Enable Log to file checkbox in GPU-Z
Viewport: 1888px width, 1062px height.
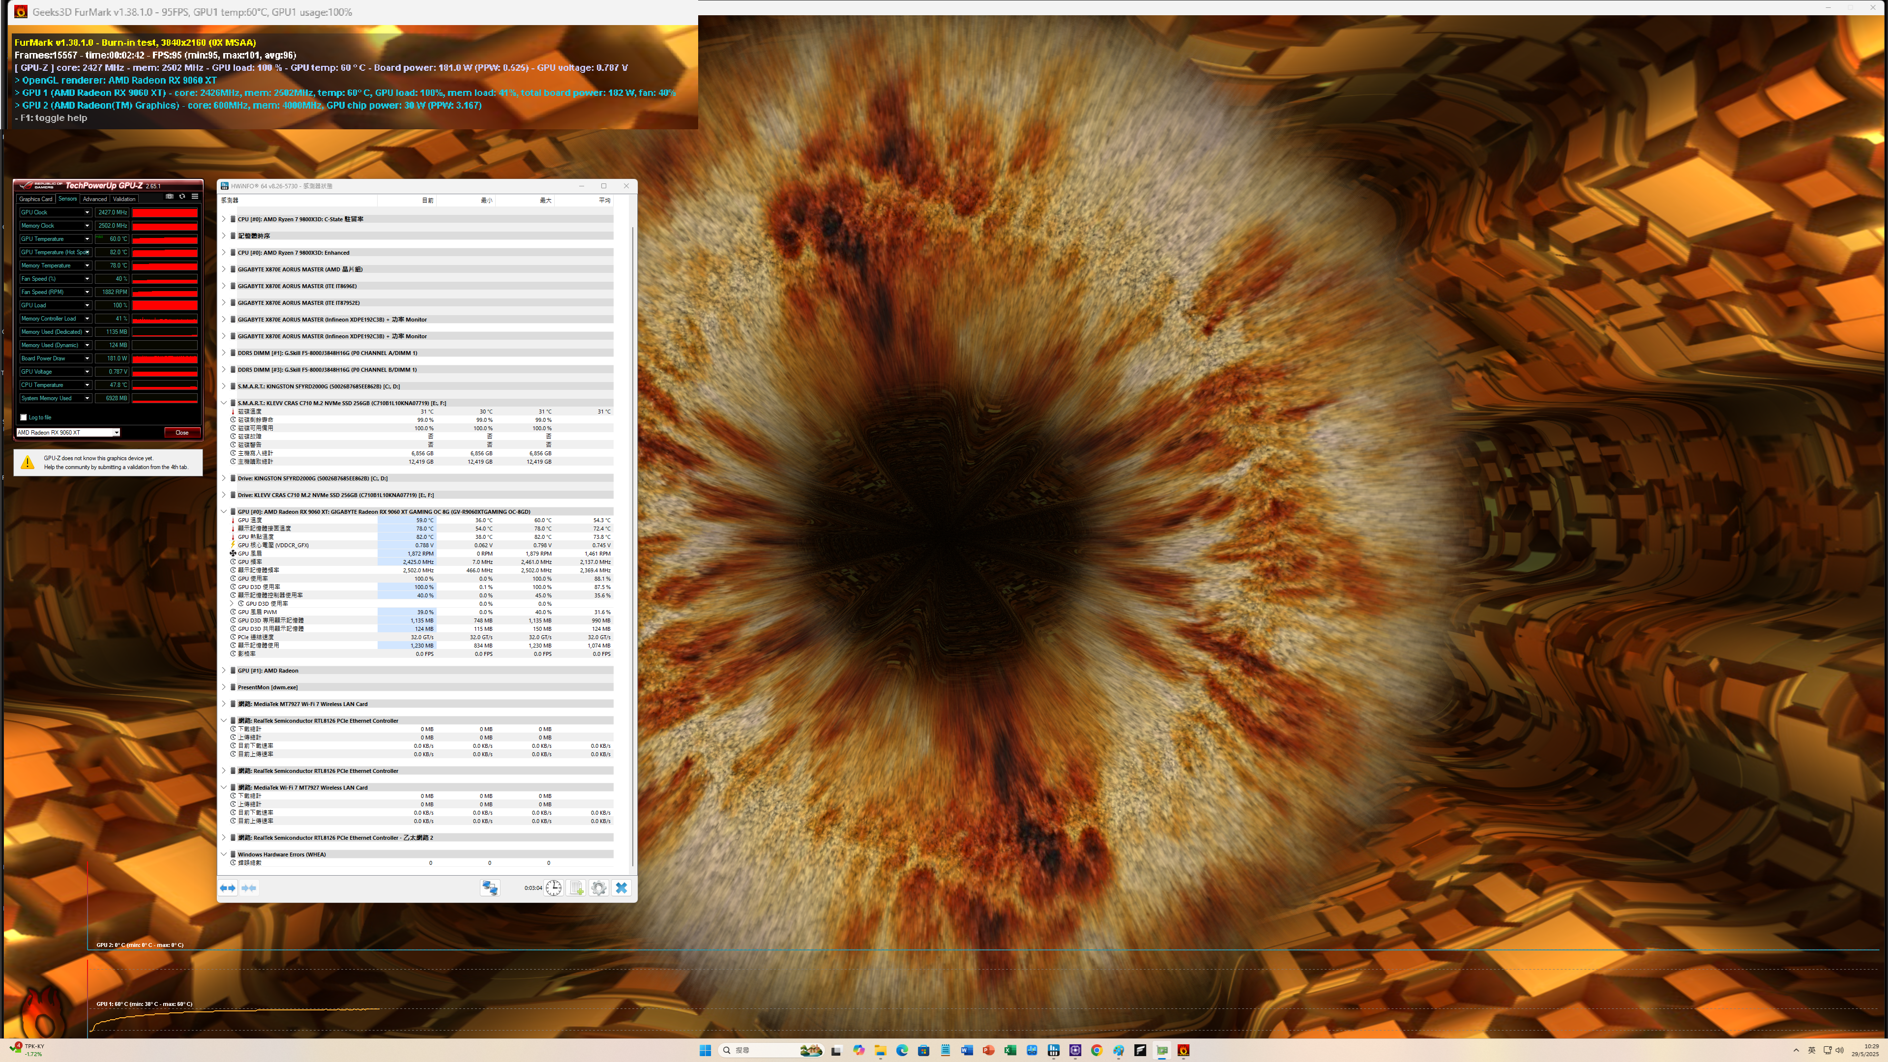(24, 417)
